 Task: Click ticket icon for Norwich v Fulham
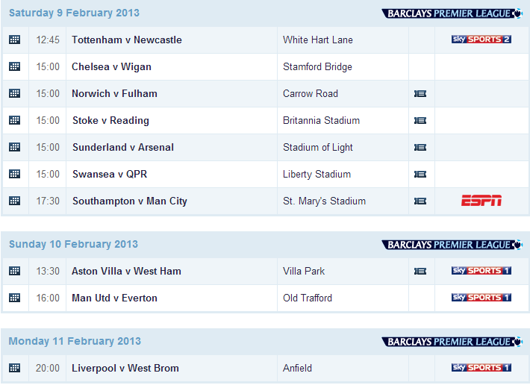[x=420, y=93]
